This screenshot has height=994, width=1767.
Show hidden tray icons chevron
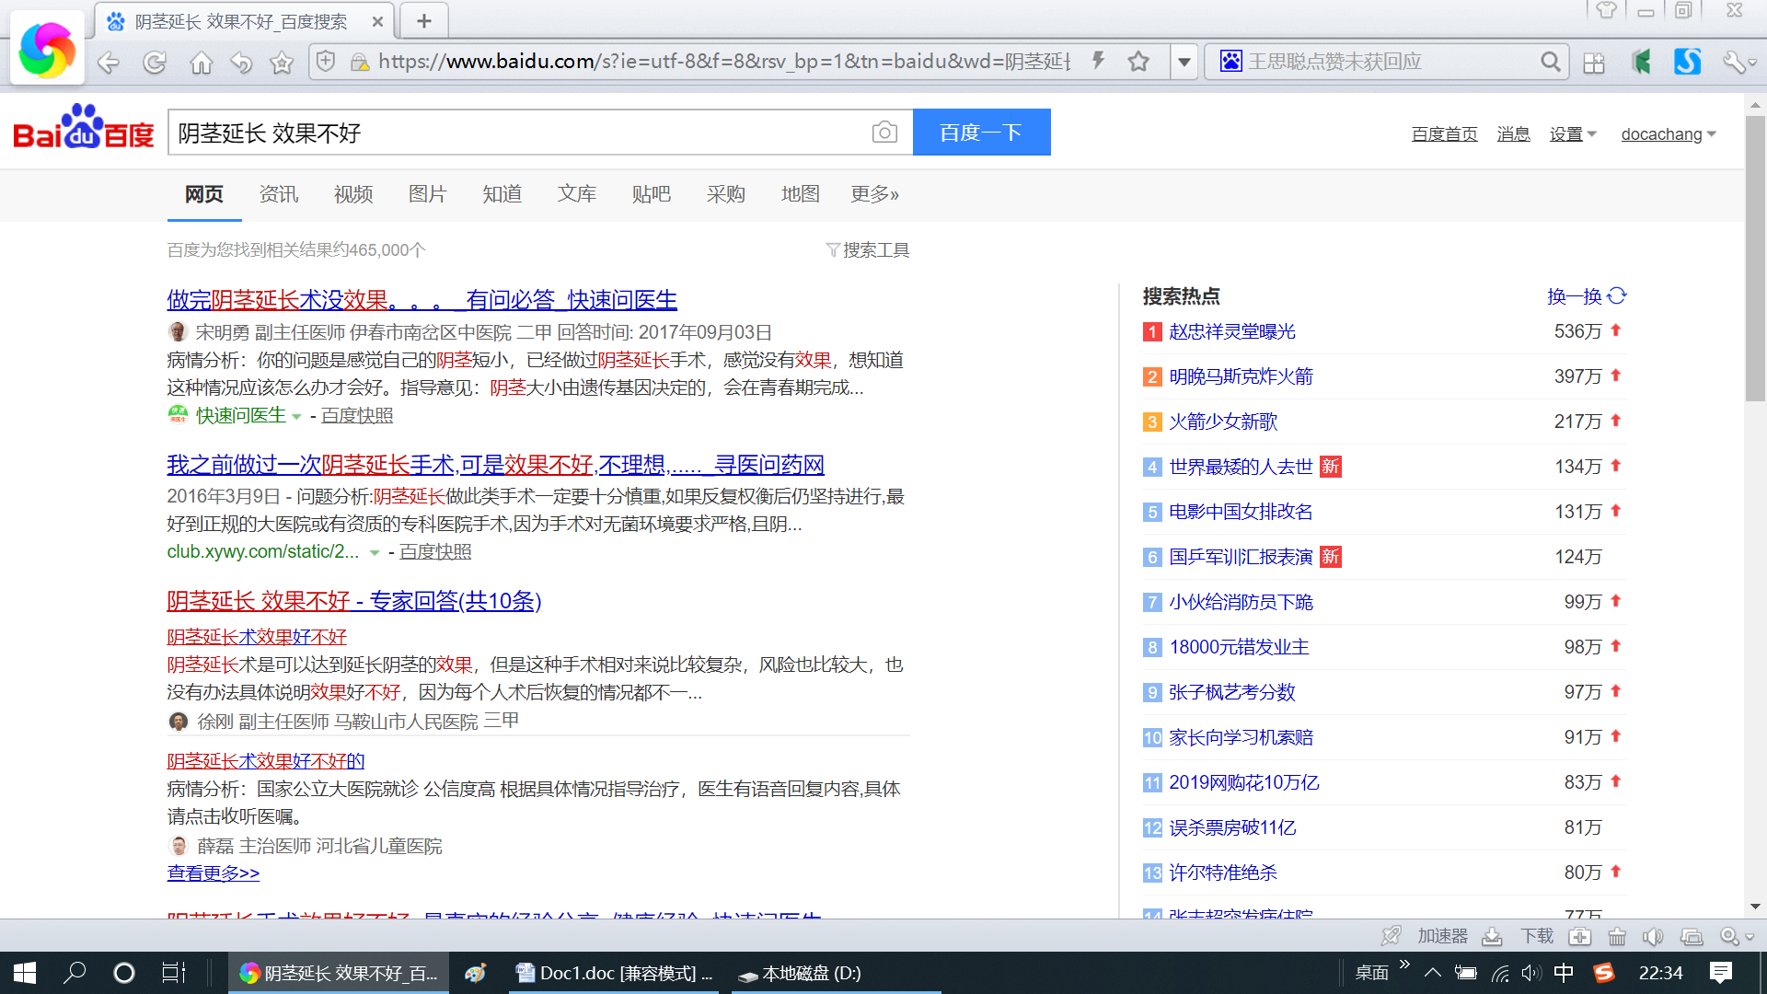tap(1433, 973)
